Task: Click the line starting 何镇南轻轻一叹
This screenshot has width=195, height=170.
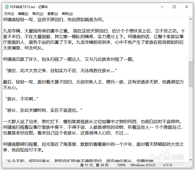Action: coord(54,20)
